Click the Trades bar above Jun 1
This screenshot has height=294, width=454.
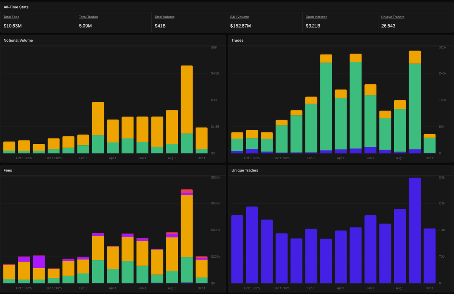pos(370,119)
